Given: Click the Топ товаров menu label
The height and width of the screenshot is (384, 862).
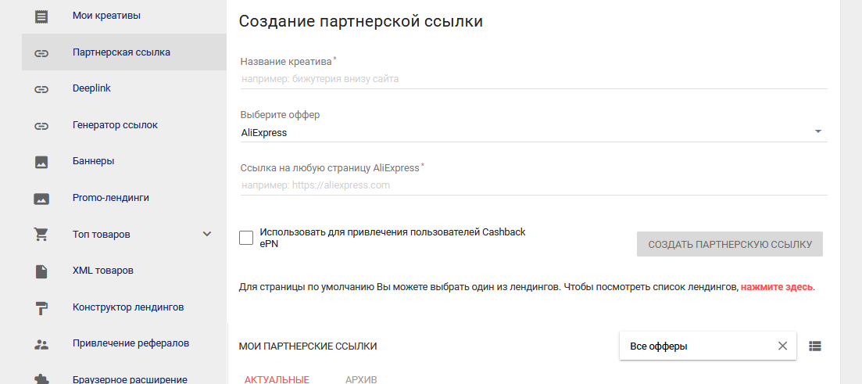Looking at the screenshot, I should point(101,235).
